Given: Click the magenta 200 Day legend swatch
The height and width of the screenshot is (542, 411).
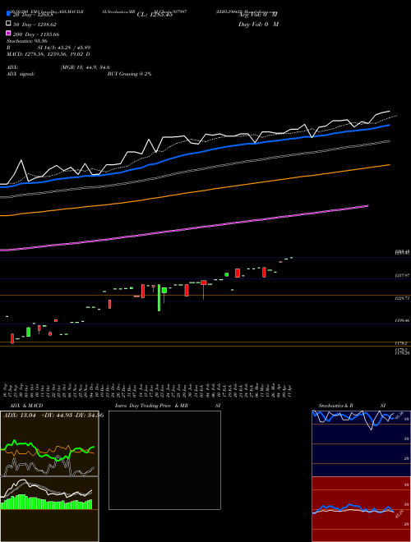Looking at the screenshot, I should 8,33.
